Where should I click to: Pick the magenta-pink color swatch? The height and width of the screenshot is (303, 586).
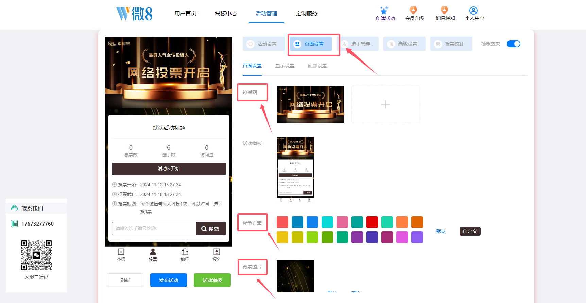(x=402, y=237)
